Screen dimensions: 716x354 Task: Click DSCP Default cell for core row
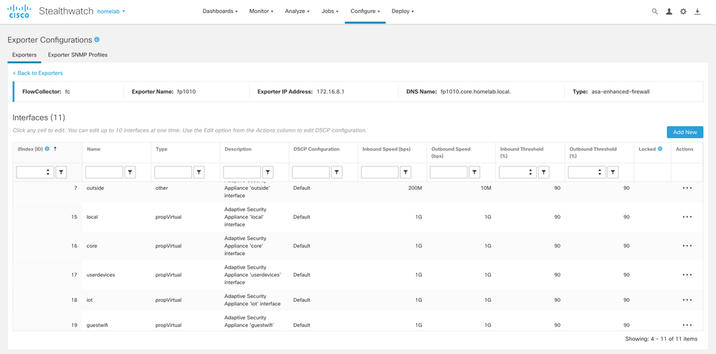coord(302,246)
